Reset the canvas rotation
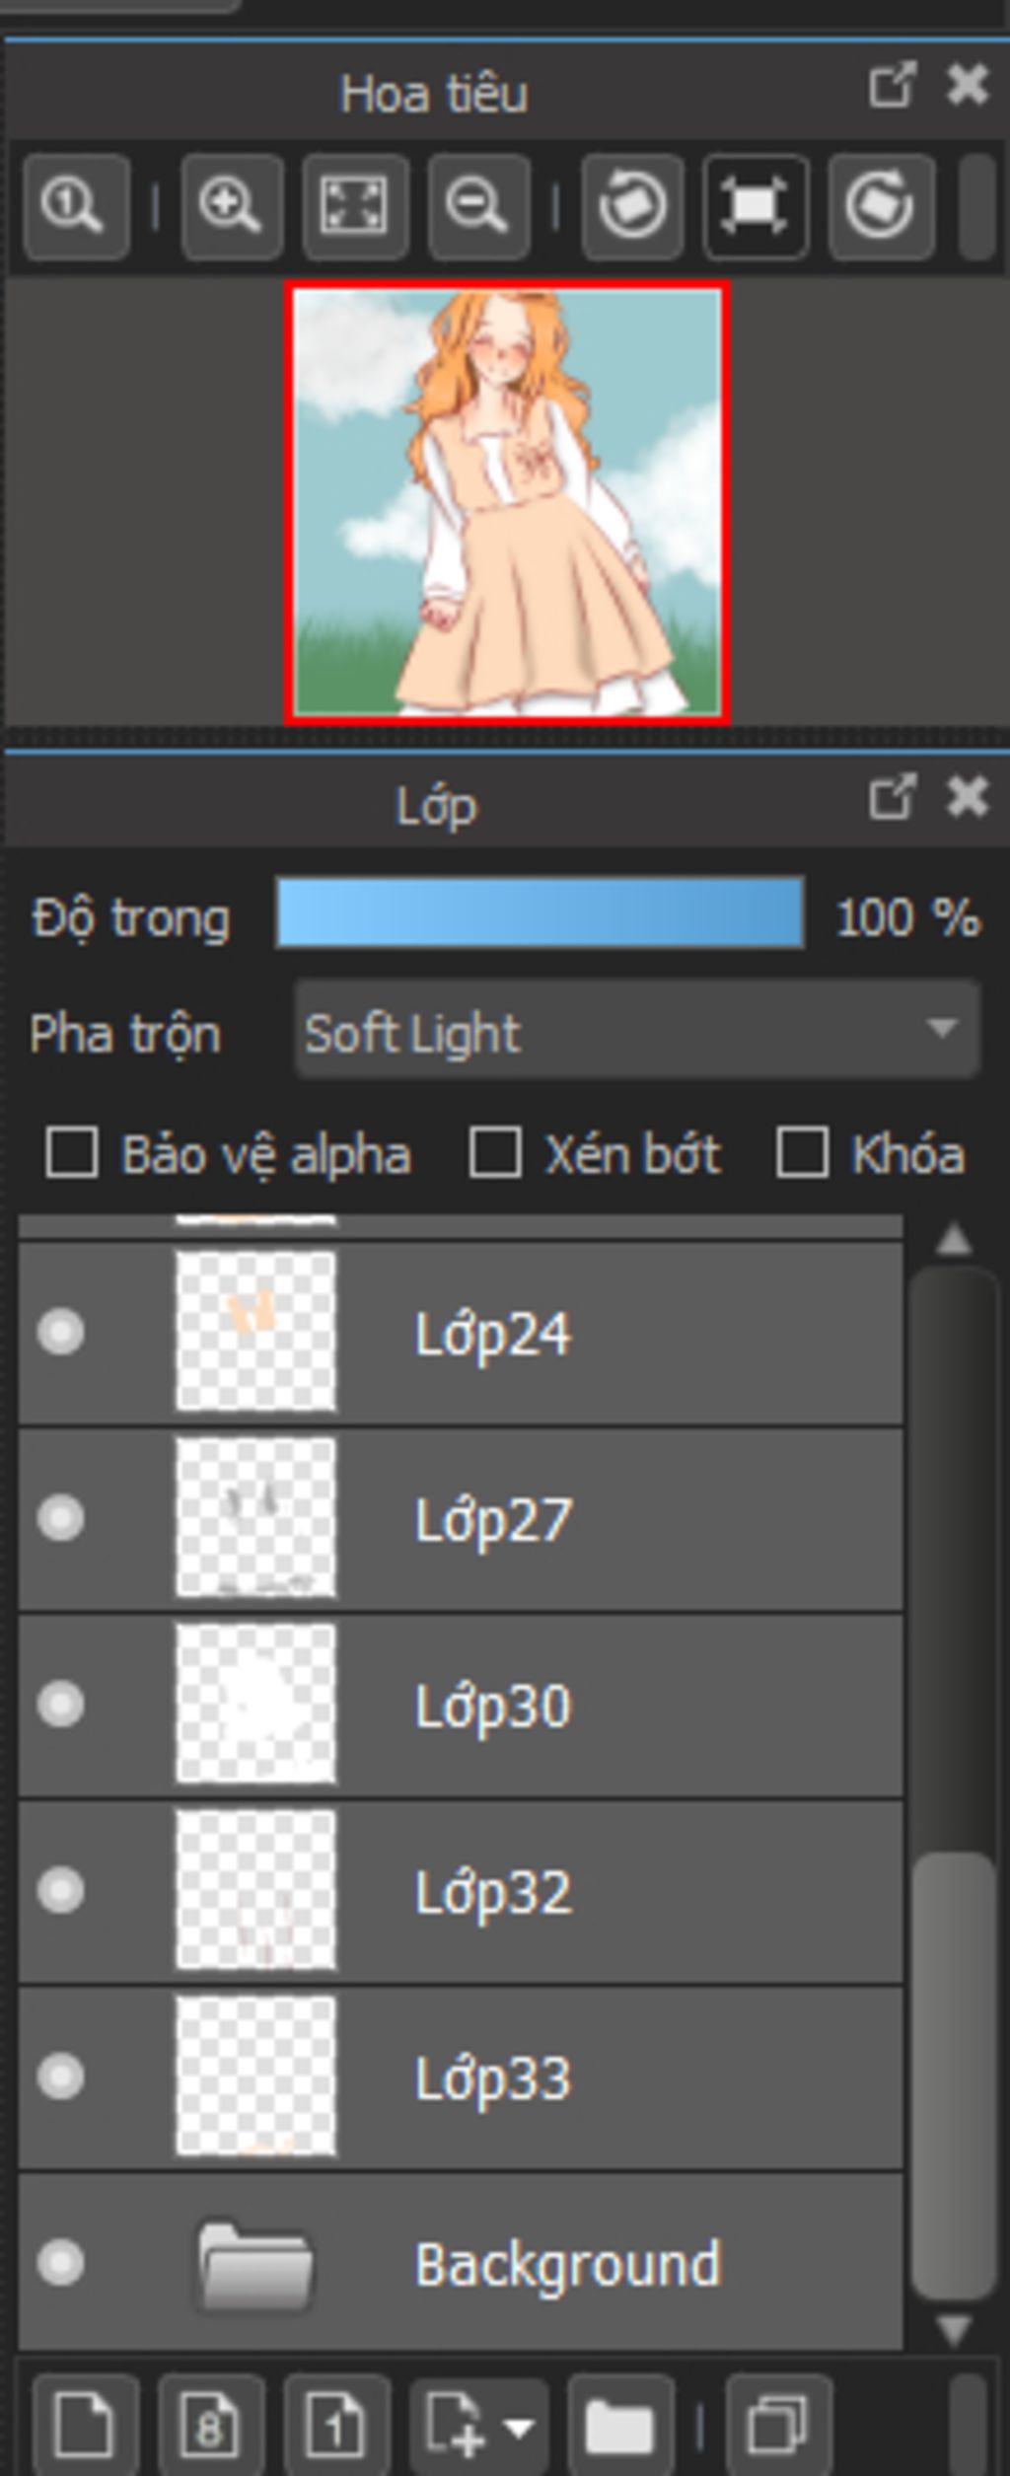Viewport: 1010px width, 2476px height. coord(756,206)
